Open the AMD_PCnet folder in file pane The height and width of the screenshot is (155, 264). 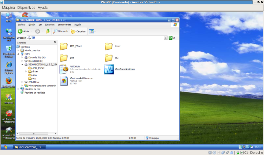(64, 46)
